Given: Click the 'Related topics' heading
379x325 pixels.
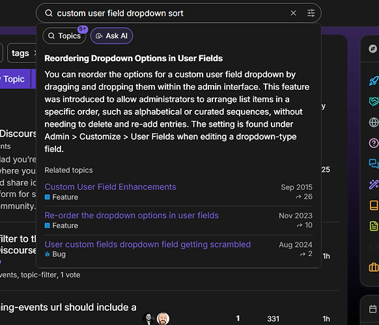Looking at the screenshot, I should [68, 170].
